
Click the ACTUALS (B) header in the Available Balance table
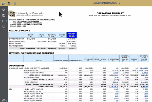tap(41, 35)
